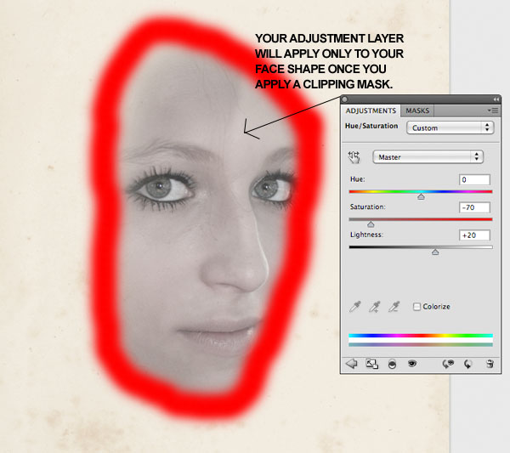Select the Eyedropper tool in Adjustments panel
This screenshot has height=453, width=510.
[354, 307]
